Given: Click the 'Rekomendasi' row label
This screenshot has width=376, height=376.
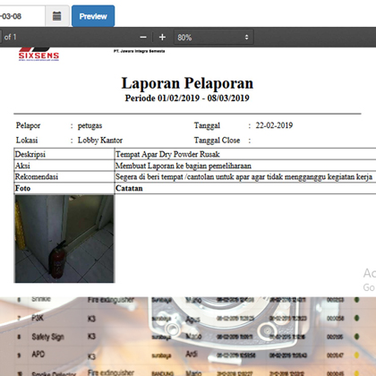Looking at the screenshot, I should 37,177.
